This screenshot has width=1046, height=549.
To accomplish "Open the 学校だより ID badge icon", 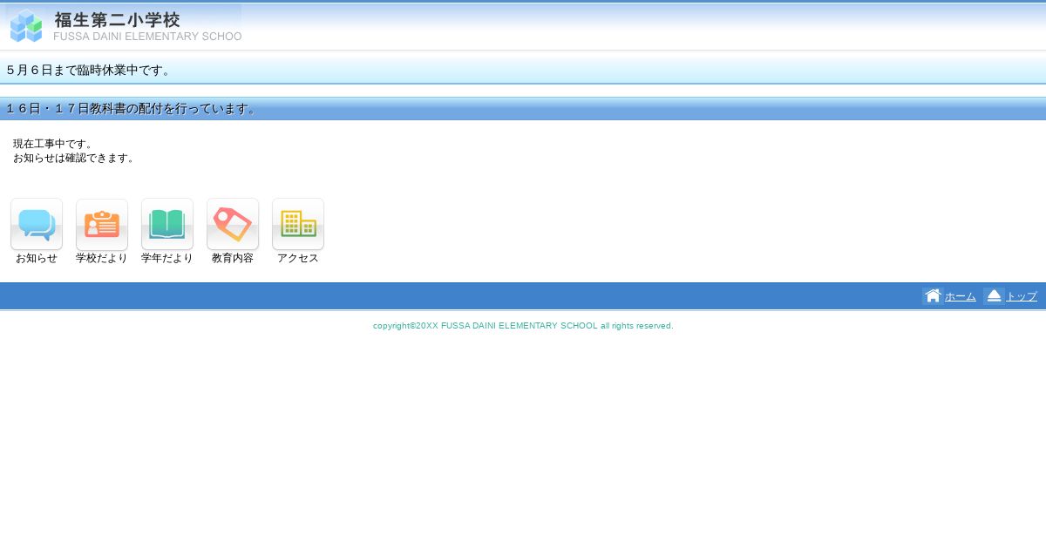I will [x=102, y=224].
